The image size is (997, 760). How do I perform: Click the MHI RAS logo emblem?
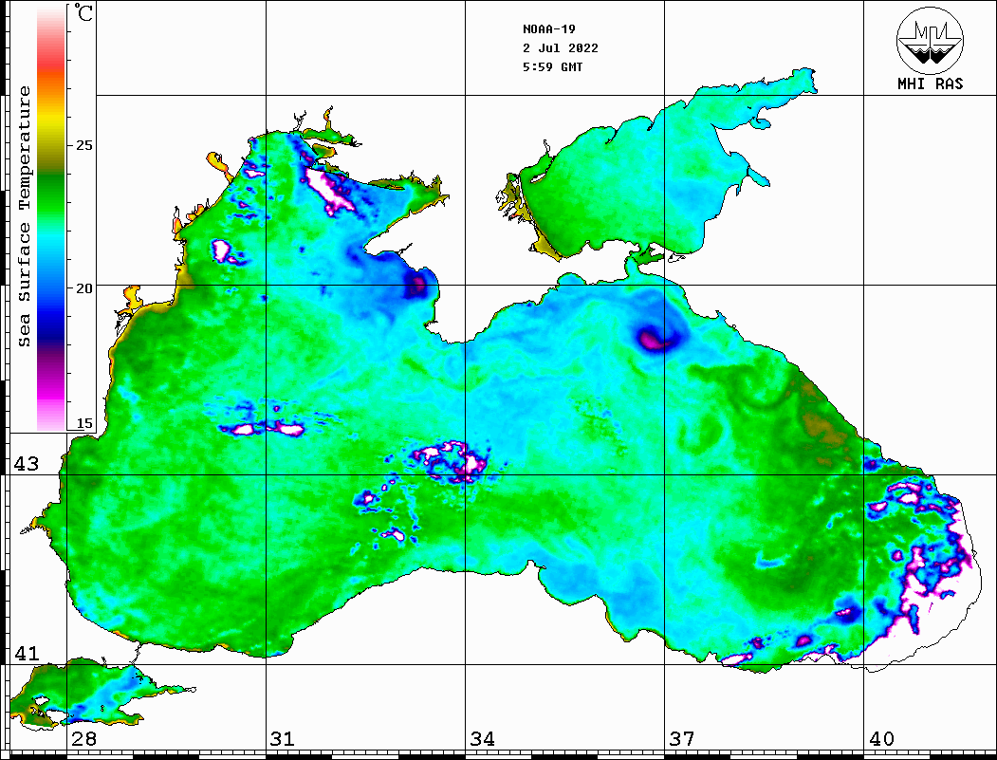click(x=931, y=40)
